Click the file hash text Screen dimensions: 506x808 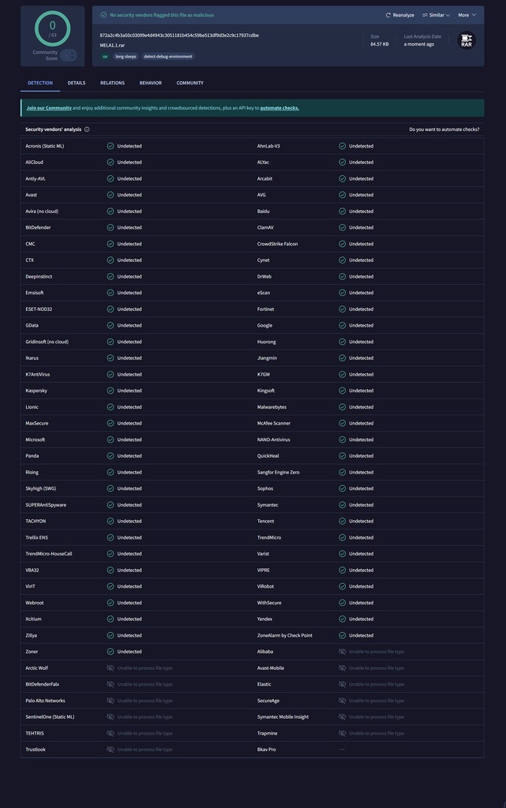coord(179,36)
